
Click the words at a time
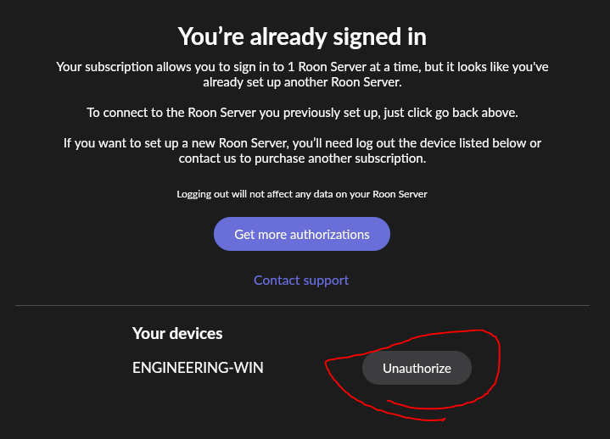395,67
